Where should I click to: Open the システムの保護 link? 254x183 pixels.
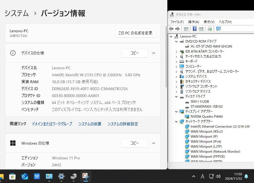(90, 124)
